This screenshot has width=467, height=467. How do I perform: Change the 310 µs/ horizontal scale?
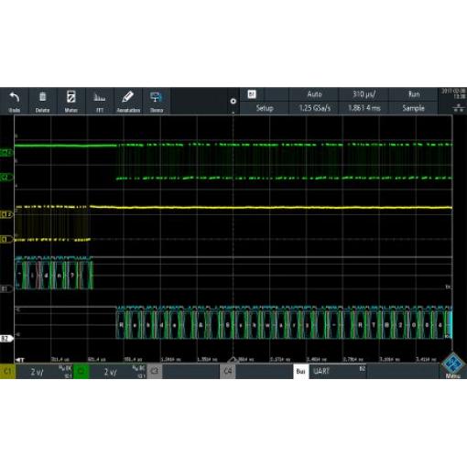click(364, 94)
